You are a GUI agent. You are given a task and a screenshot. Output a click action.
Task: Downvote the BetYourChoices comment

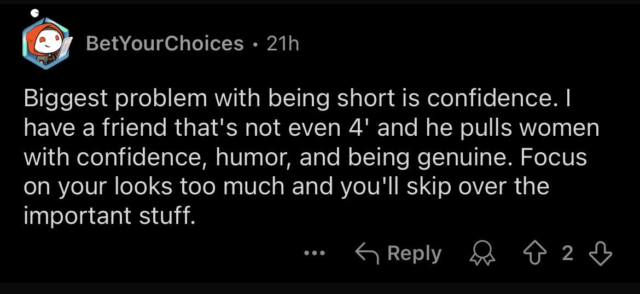pyautogui.click(x=601, y=254)
